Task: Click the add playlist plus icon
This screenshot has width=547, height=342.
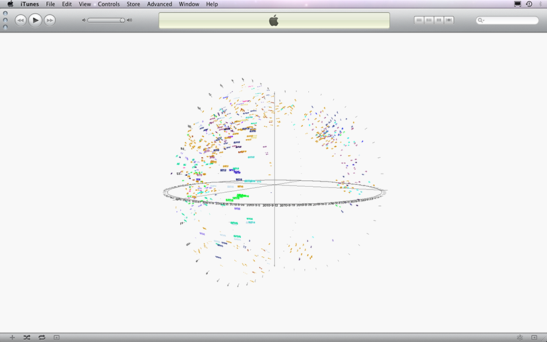Action: point(12,337)
